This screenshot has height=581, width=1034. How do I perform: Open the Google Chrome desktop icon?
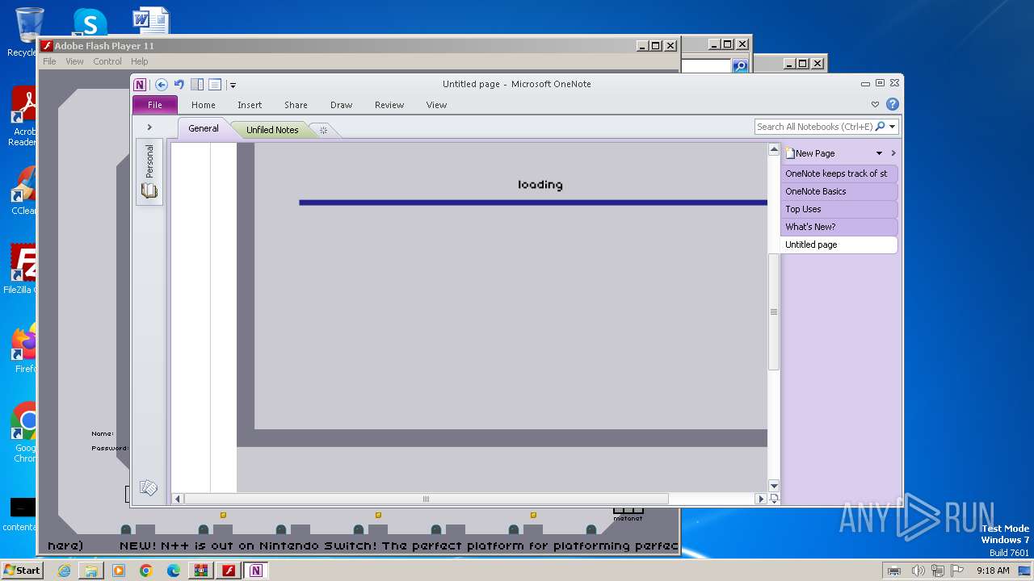24,433
